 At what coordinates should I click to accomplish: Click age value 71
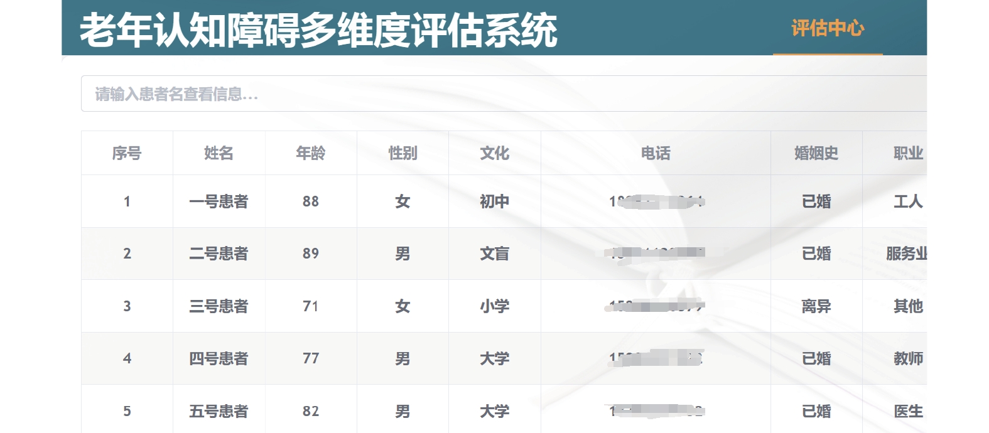coord(311,306)
